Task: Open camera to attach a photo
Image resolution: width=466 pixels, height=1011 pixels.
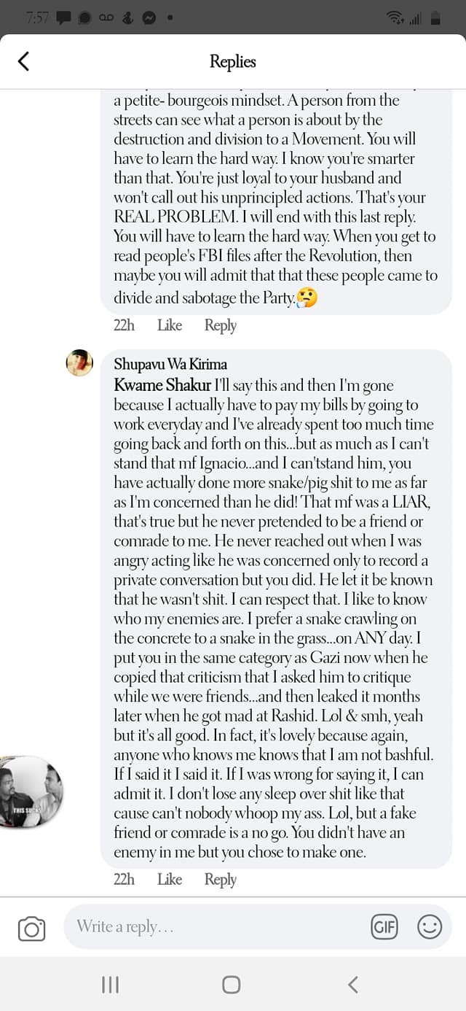Action: point(31,929)
